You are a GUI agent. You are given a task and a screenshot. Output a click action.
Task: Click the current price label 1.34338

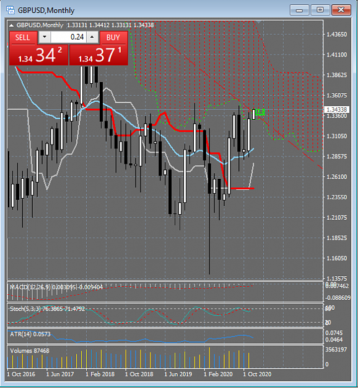337,109
